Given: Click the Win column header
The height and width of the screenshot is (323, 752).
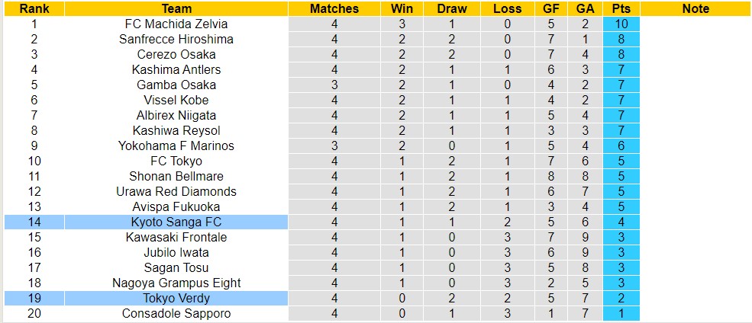Looking at the screenshot, I should click(402, 9).
